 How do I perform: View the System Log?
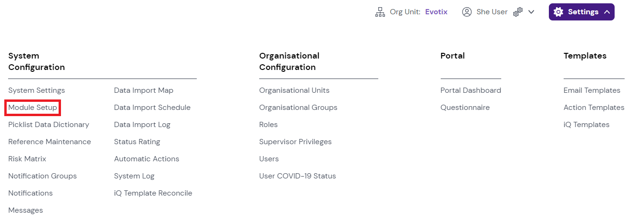coord(134,176)
